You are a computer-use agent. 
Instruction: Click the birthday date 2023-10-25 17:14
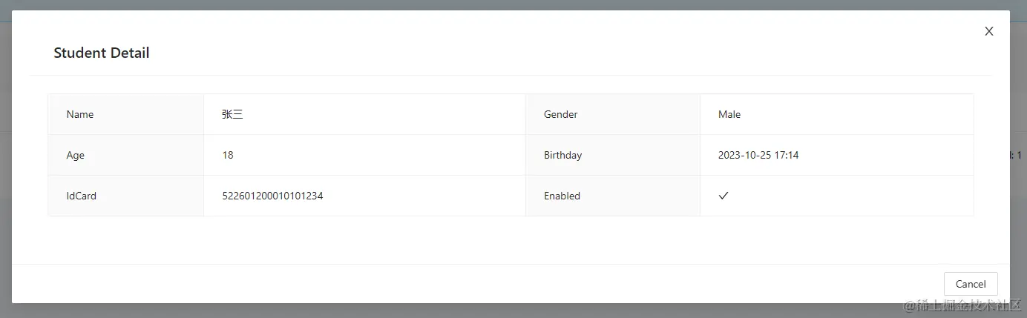758,155
